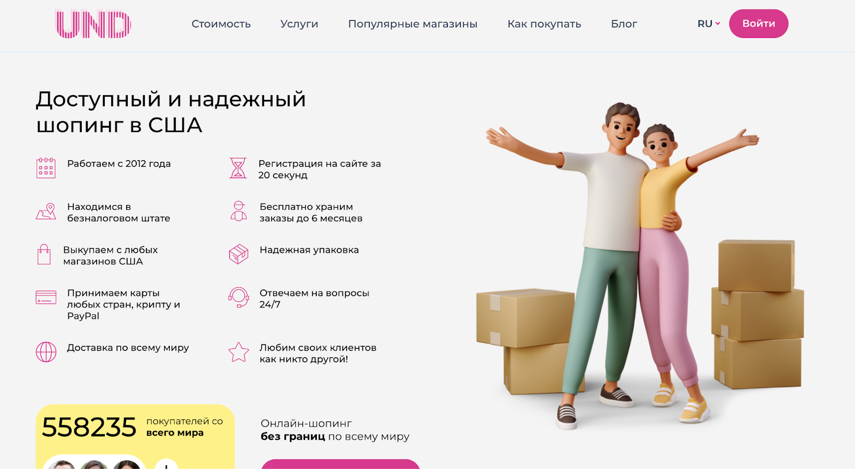Viewport: 855px width, 469px height.
Task: Click the hourglass icon for 20-second registration
Action: pyautogui.click(x=238, y=168)
